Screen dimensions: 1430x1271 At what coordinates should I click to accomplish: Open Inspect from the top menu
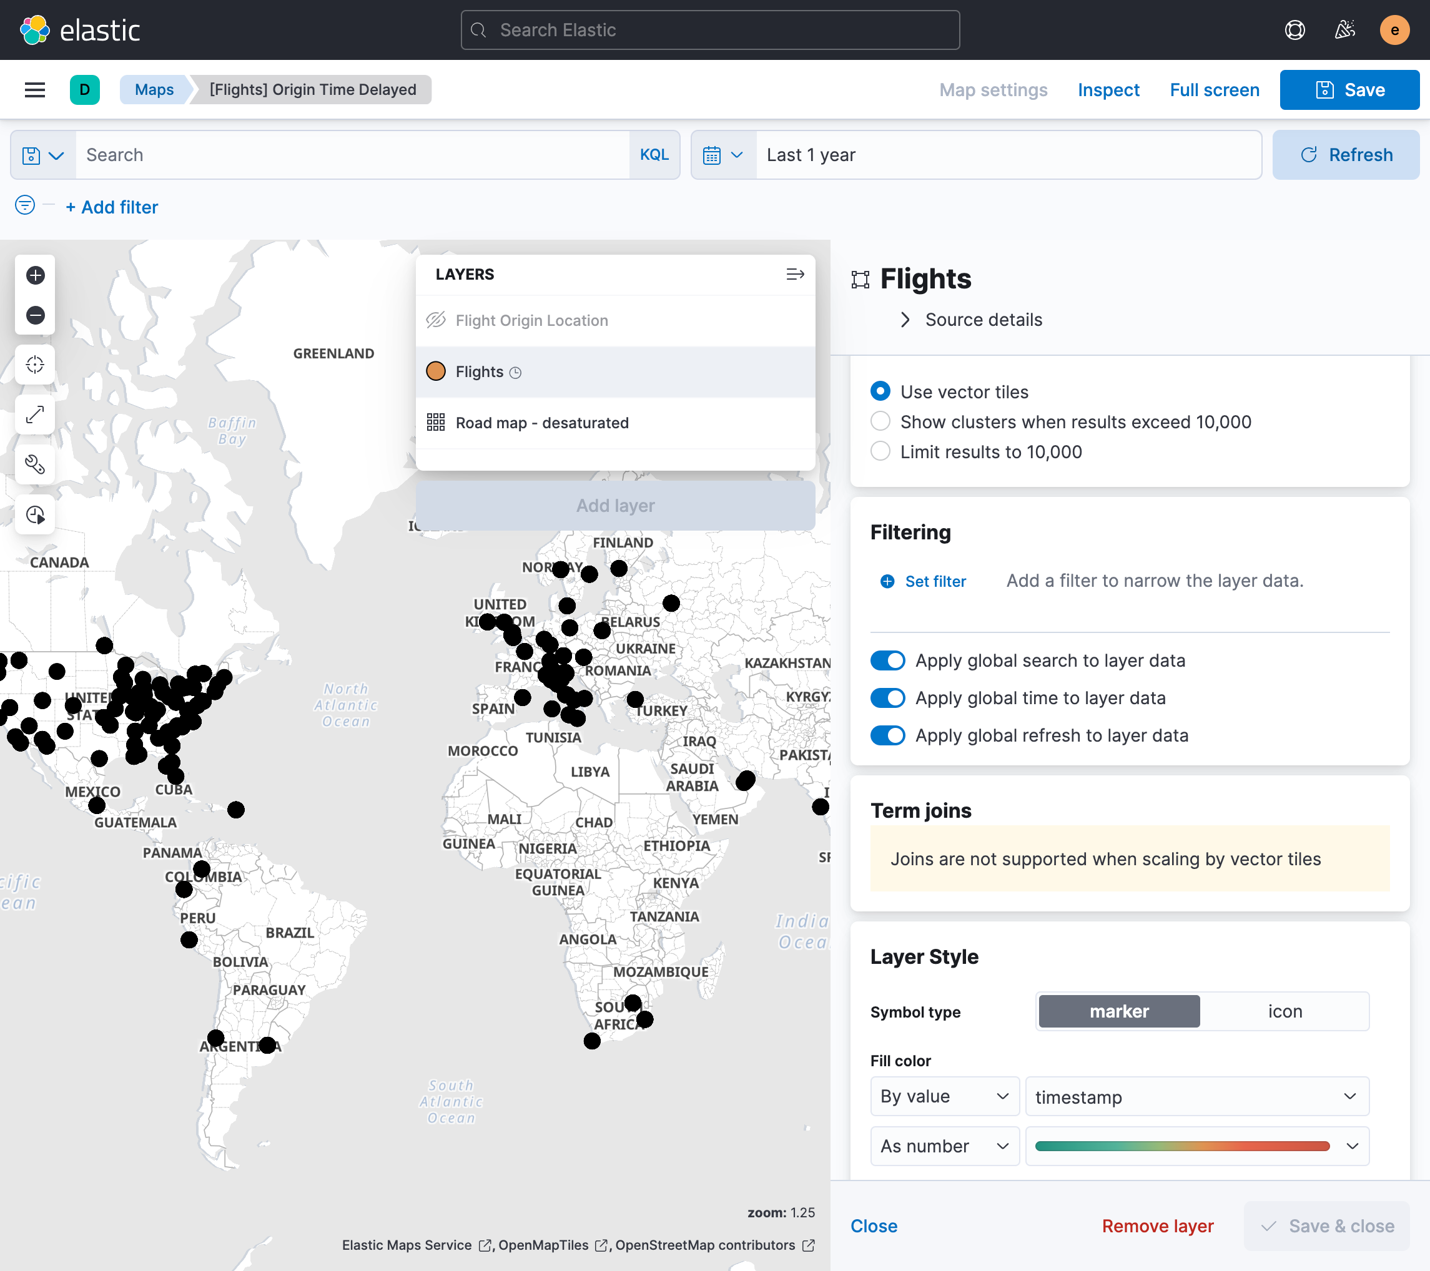[x=1108, y=89]
